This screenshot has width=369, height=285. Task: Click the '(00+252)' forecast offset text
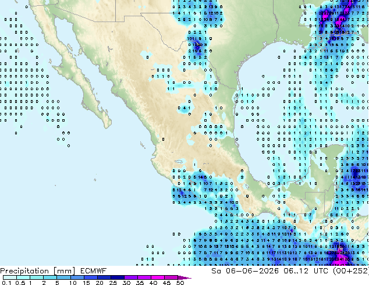(x=352, y=271)
